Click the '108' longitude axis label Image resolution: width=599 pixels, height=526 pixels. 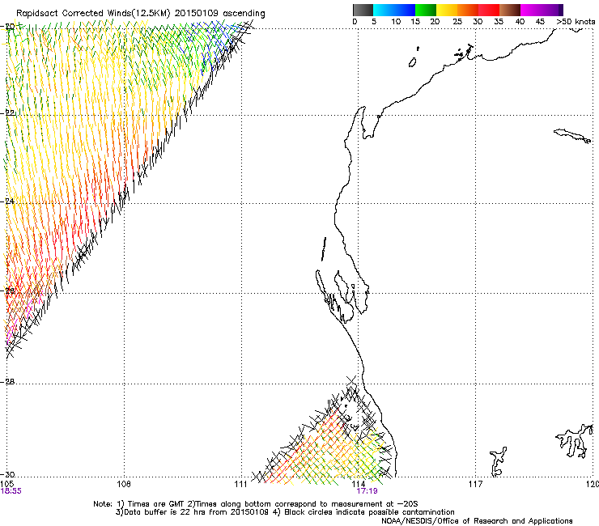[124, 484]
